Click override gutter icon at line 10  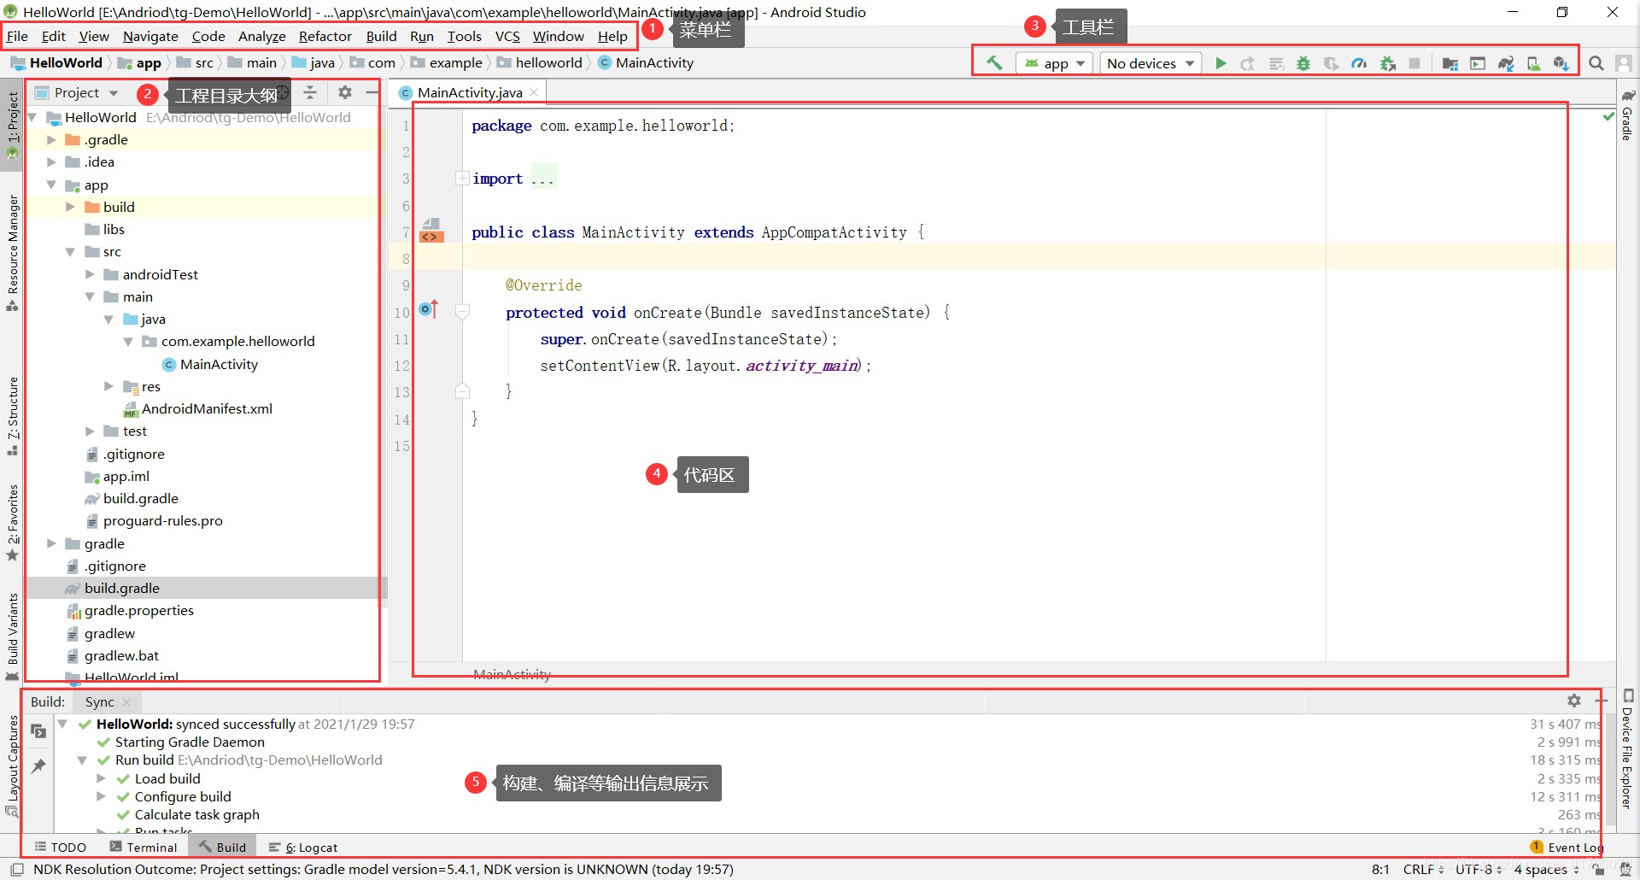point(429,309)
